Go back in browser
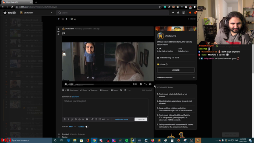Screen dimensions: 254x143 coord(3,7)
